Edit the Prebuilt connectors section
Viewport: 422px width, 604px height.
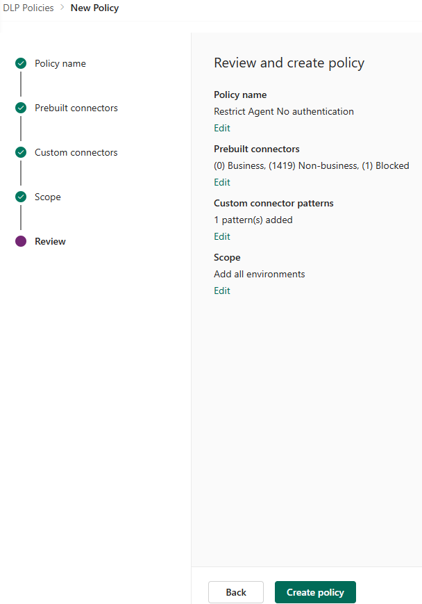tap(222, 182)
